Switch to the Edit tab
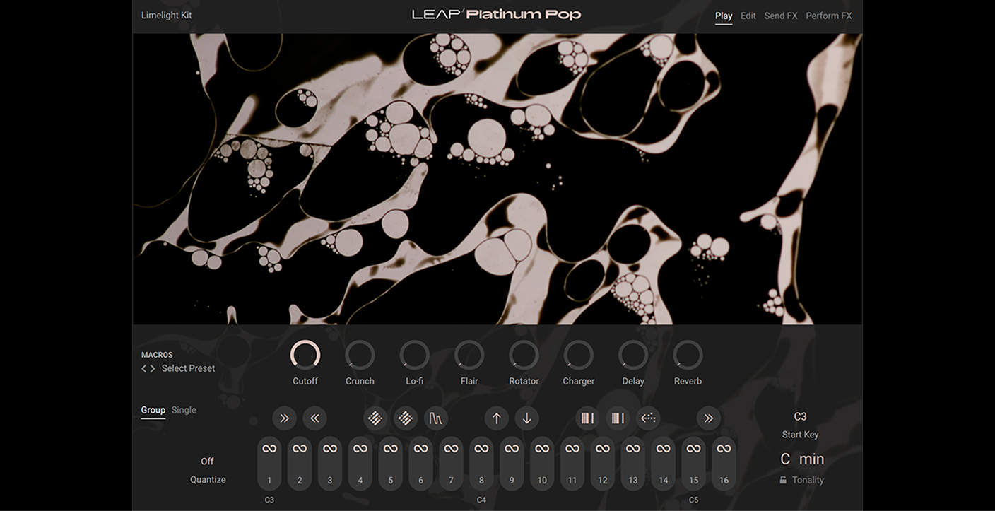995x511 pixels. [x=748, y=15]
